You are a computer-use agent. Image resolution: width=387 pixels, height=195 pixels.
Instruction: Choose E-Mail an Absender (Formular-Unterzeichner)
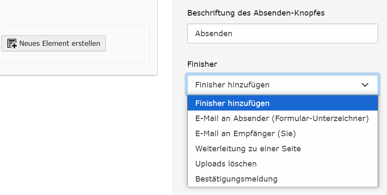pyautogui.click(x=282, y=118)
